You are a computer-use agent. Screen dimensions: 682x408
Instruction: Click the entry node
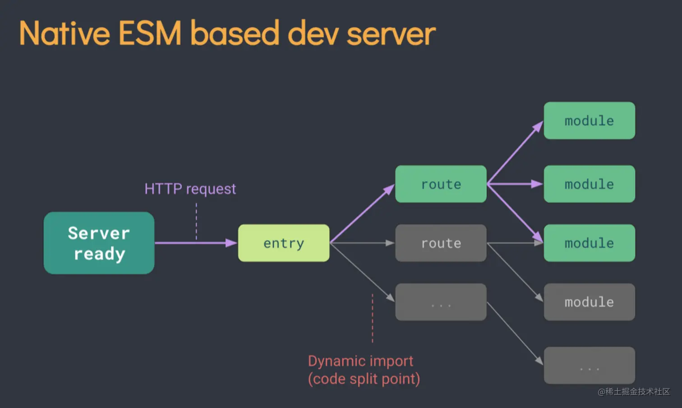tap(283, 243)
